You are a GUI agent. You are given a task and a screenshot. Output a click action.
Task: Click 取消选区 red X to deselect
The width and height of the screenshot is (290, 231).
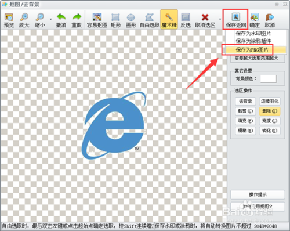click(205, 20)
